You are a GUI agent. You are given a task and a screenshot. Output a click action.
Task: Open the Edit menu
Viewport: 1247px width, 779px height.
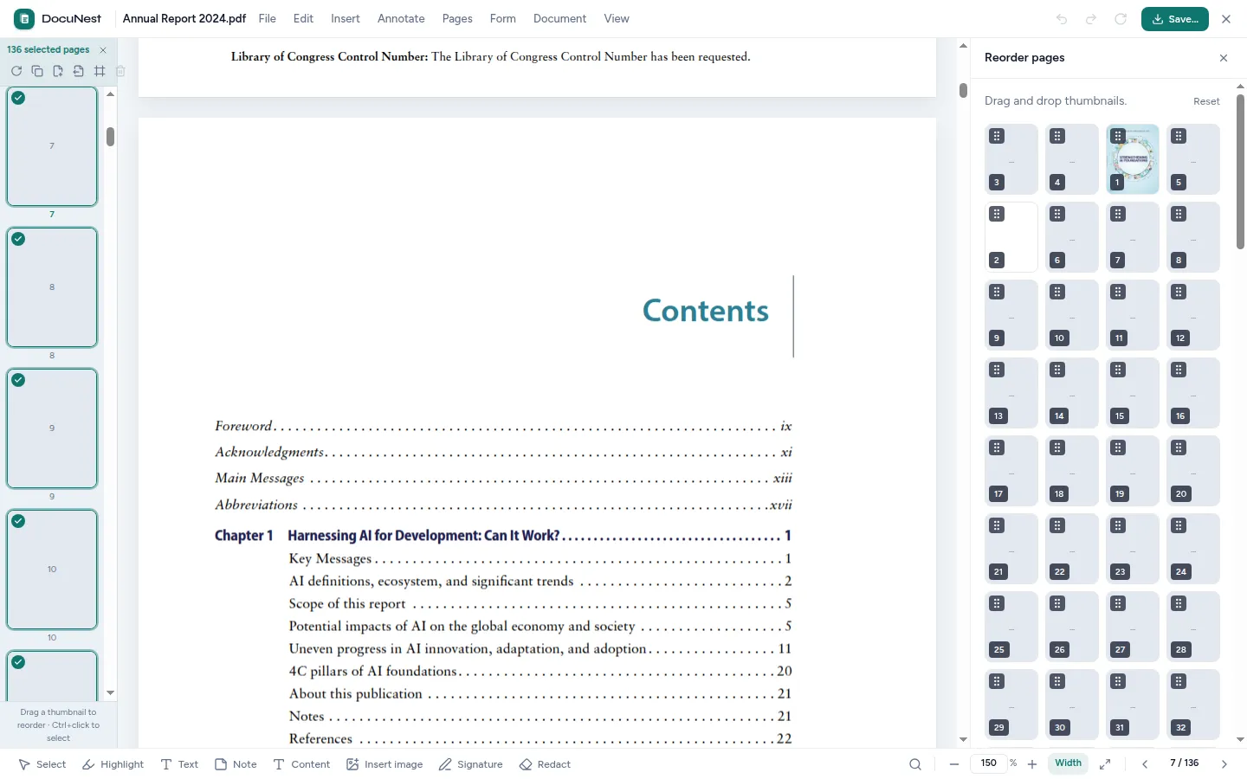coord(303,18)
